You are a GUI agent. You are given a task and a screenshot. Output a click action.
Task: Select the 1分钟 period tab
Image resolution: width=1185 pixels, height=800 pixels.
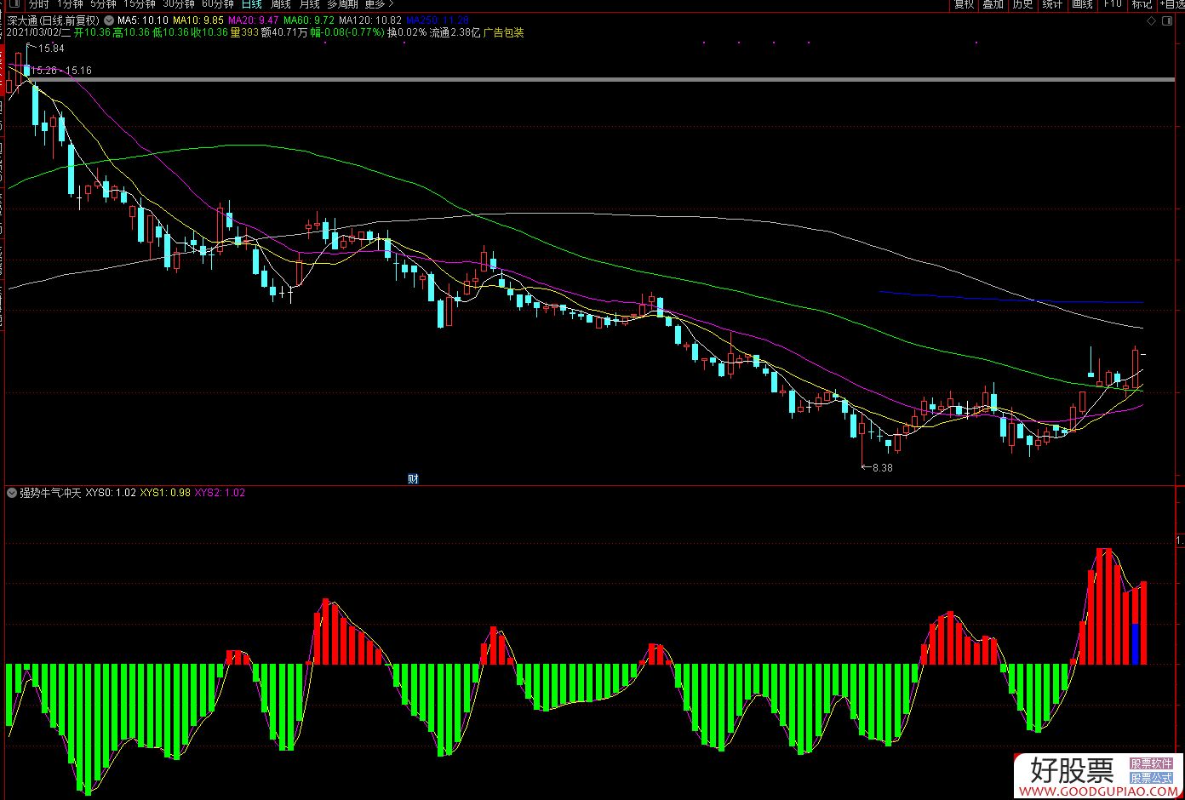coord(71,4)
